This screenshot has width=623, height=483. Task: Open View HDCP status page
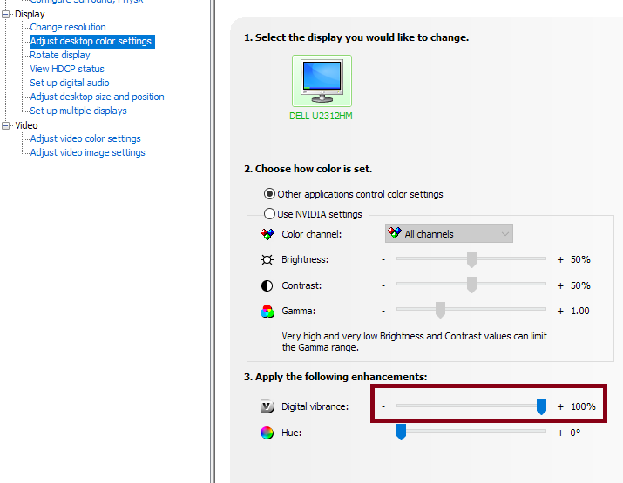click(67, 69)
